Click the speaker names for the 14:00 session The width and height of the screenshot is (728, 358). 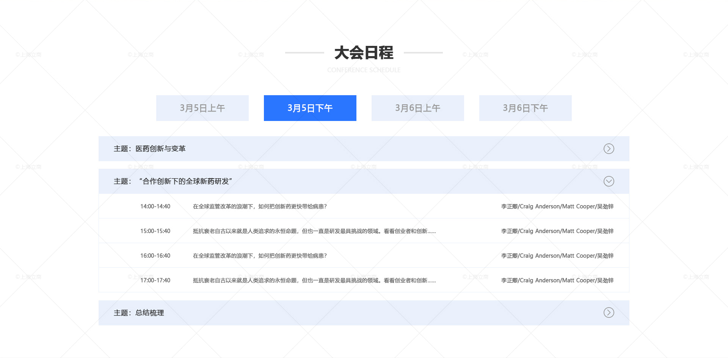(x=557, y=206)
